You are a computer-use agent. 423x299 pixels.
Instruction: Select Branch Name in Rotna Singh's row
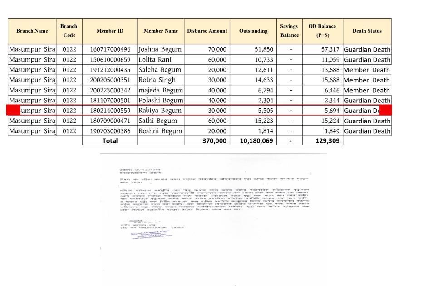click(32, 80)
